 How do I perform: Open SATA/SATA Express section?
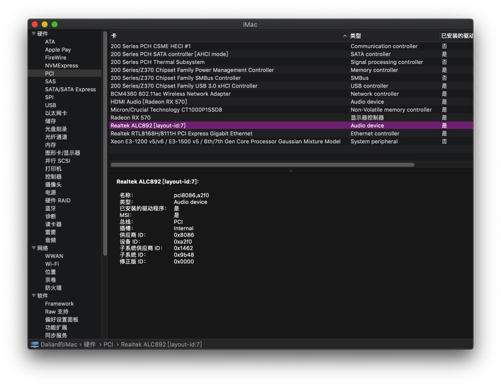tap(71, 90)
